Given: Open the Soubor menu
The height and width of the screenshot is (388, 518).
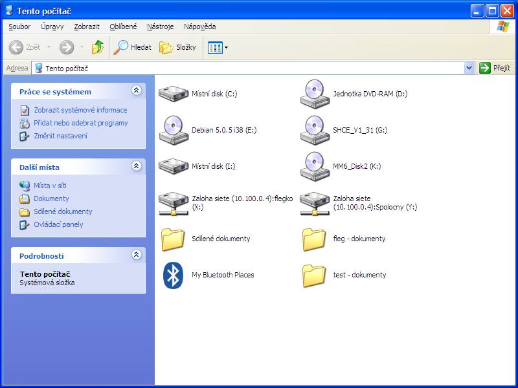Looking at the screenshot, I should (19, 27).
